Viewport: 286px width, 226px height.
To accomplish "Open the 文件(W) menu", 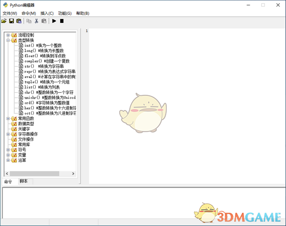I will tap(10, 13).
